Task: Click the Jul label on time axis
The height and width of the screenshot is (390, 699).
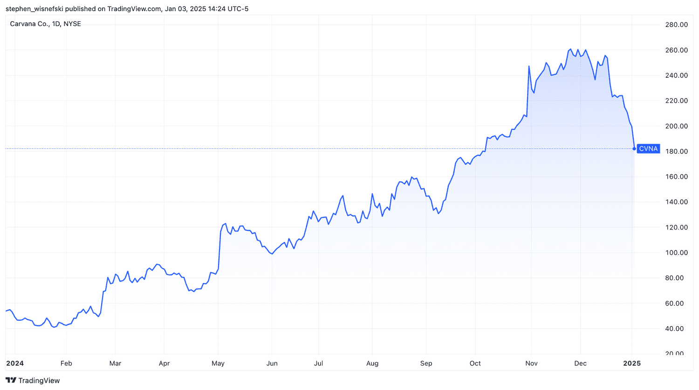Action: (x=318, y=363)
